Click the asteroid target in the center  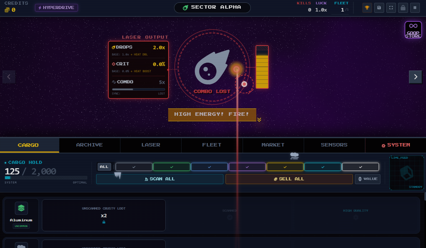pyautogui.click(x=212, y=67)
